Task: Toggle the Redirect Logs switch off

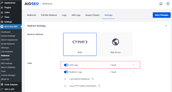Action: 66,72
